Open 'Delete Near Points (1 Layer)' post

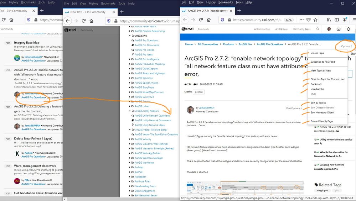(x=33, y=138)
